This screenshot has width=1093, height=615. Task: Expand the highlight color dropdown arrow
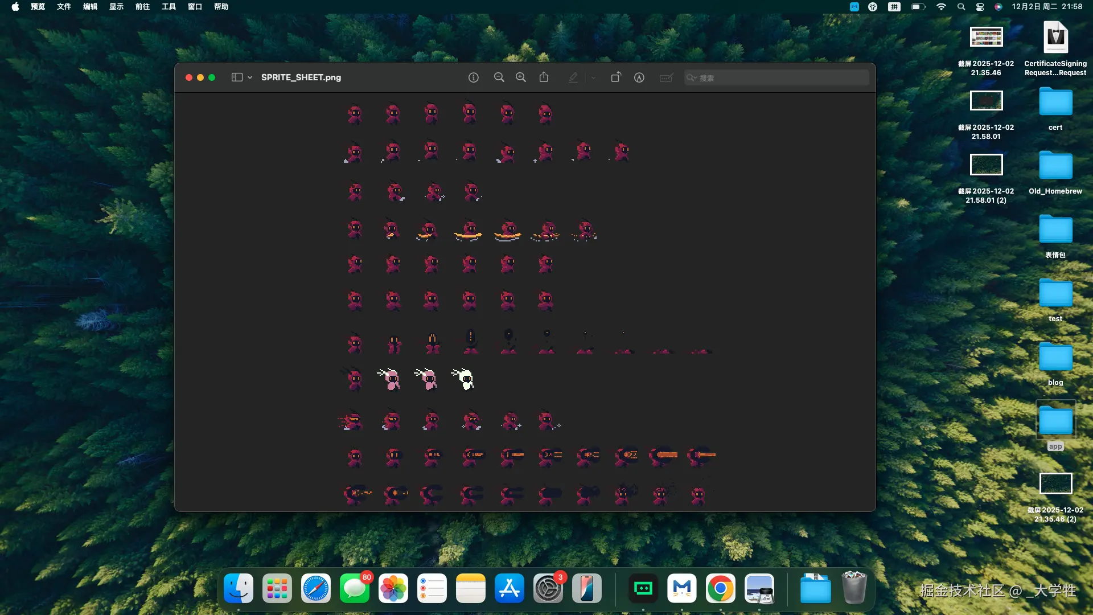(593, 77)
